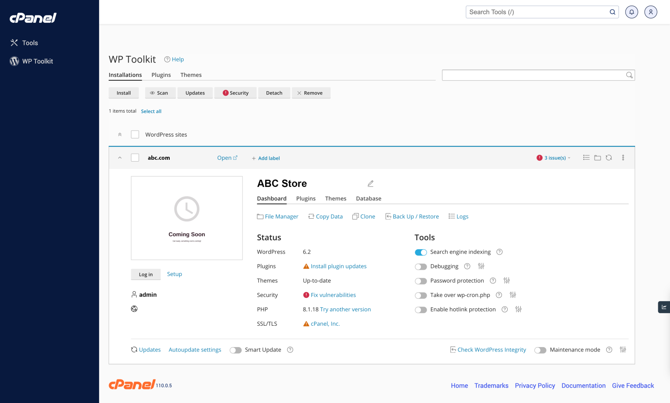Image resolution: width=670 pixels, height=403 pixels.
Task: Edit ABC Store site name pencil icon
Action: pos(370,184)
